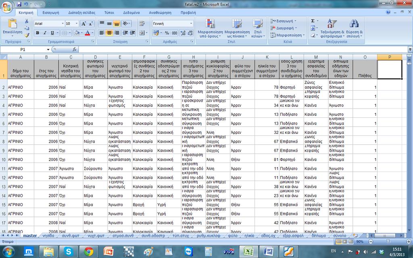Image resolution: width=413 pixels, height=258 pixels.
Task: Open the Εισαγωγή ribbon tab
Action: coord(51,12)
